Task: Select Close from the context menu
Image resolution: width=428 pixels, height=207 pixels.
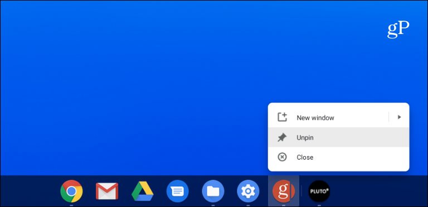Action: pos(338,157)
